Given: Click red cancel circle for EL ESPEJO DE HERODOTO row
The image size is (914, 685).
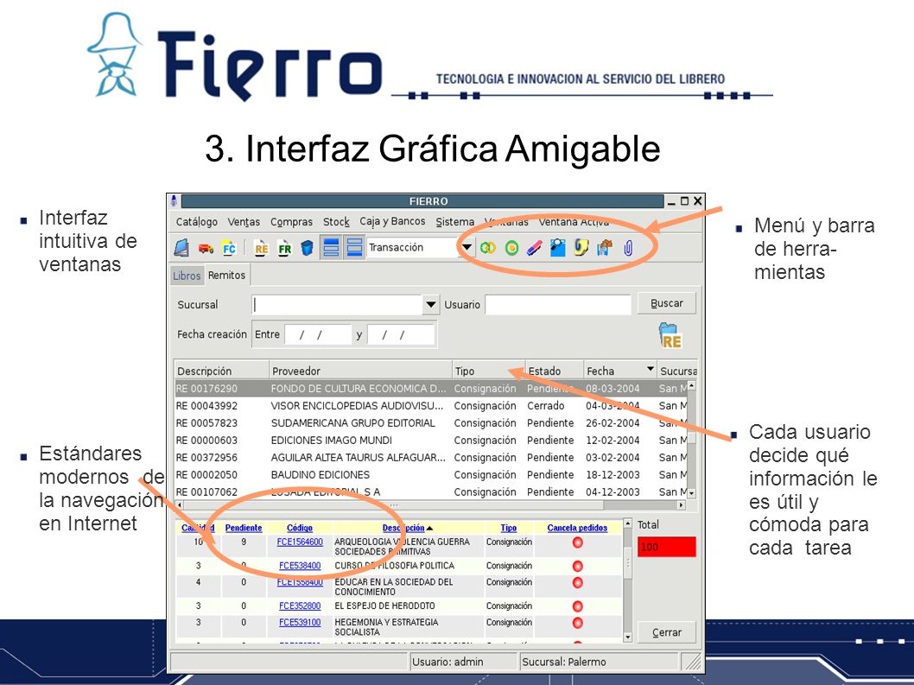Looking at the screenshot, I should [578, 606].
